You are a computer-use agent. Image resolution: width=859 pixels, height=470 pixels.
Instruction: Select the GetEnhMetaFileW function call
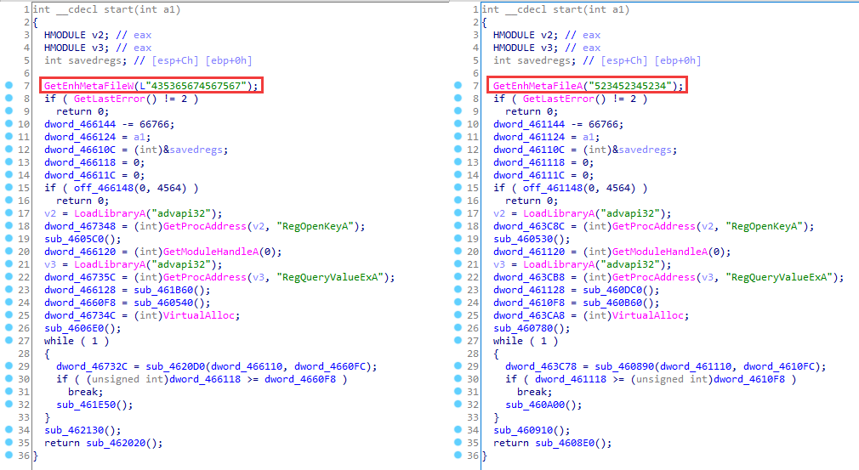tap(88, 86)
